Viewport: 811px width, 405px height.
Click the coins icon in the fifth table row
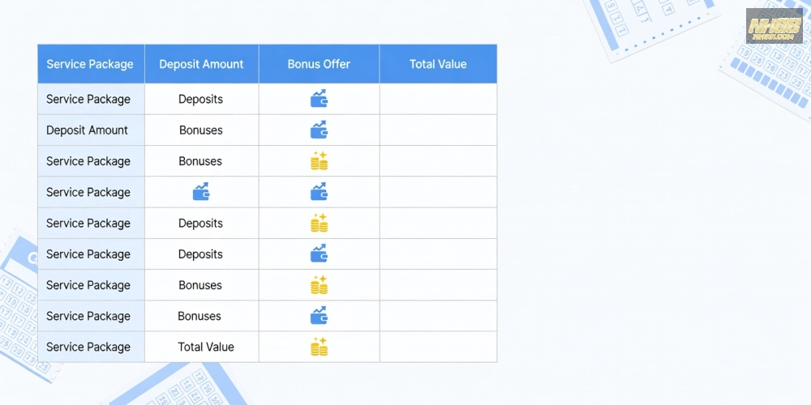(x=319, y=223)
